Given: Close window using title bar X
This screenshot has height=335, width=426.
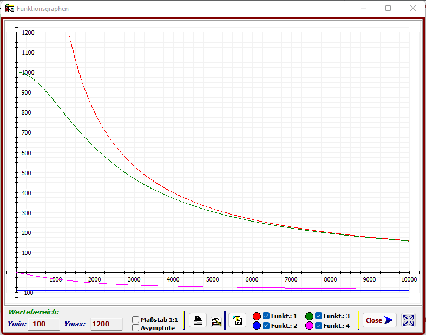Looking at the screenshot, I should click(413, 9).
